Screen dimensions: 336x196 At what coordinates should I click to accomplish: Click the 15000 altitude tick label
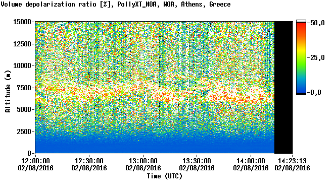tap(22, 22)
